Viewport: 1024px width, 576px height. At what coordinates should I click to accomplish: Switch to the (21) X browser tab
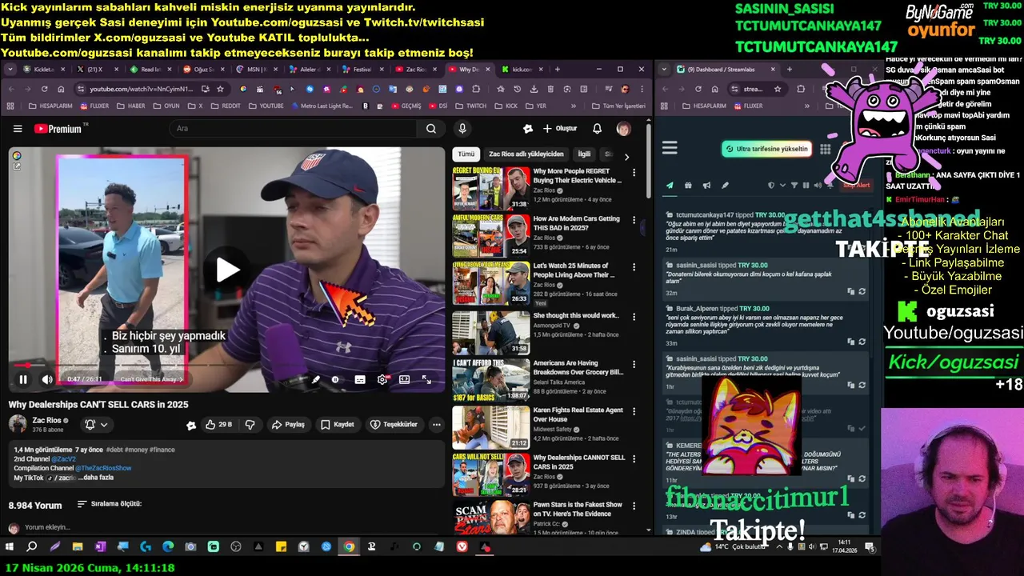pyautogui.click(x=96, y=70)
